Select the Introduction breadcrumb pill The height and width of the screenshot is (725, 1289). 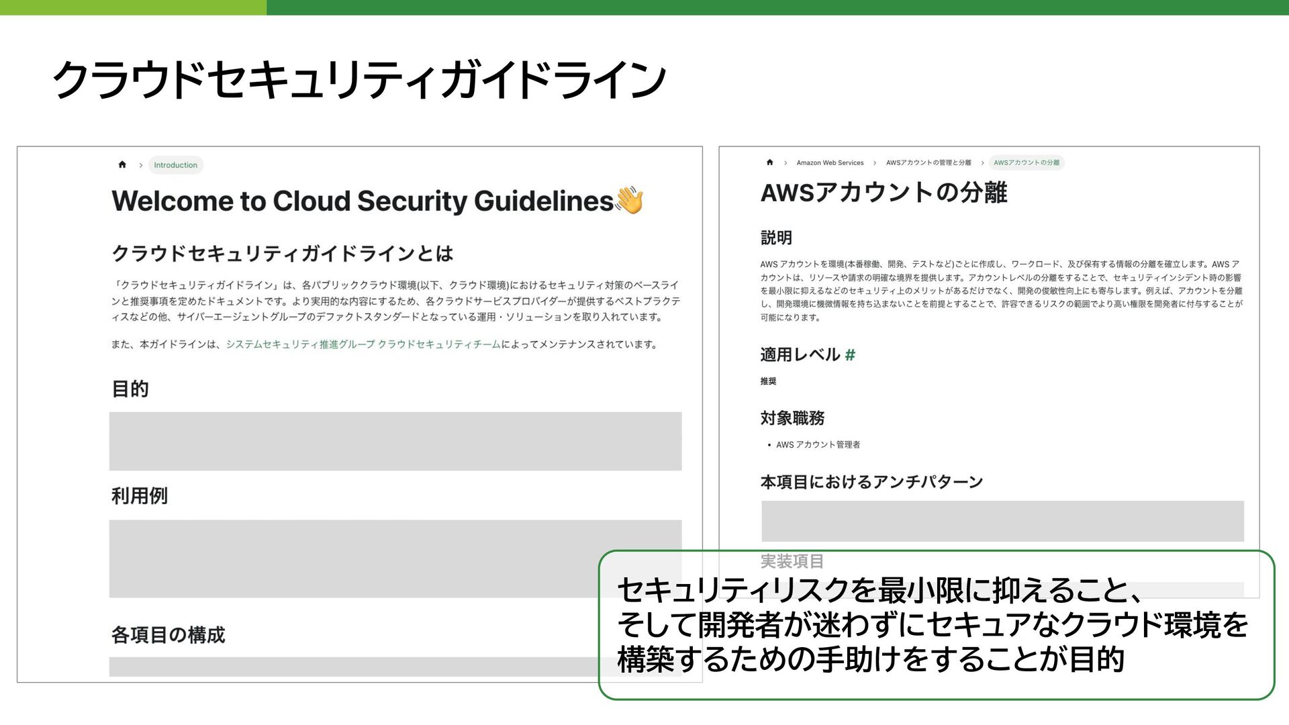[176, 165]
